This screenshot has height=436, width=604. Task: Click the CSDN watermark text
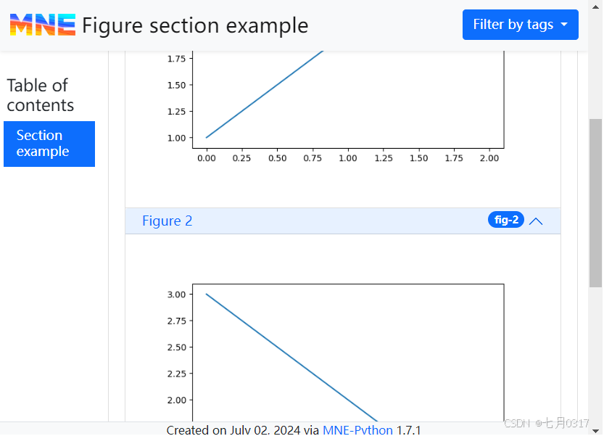click(546, 423)
